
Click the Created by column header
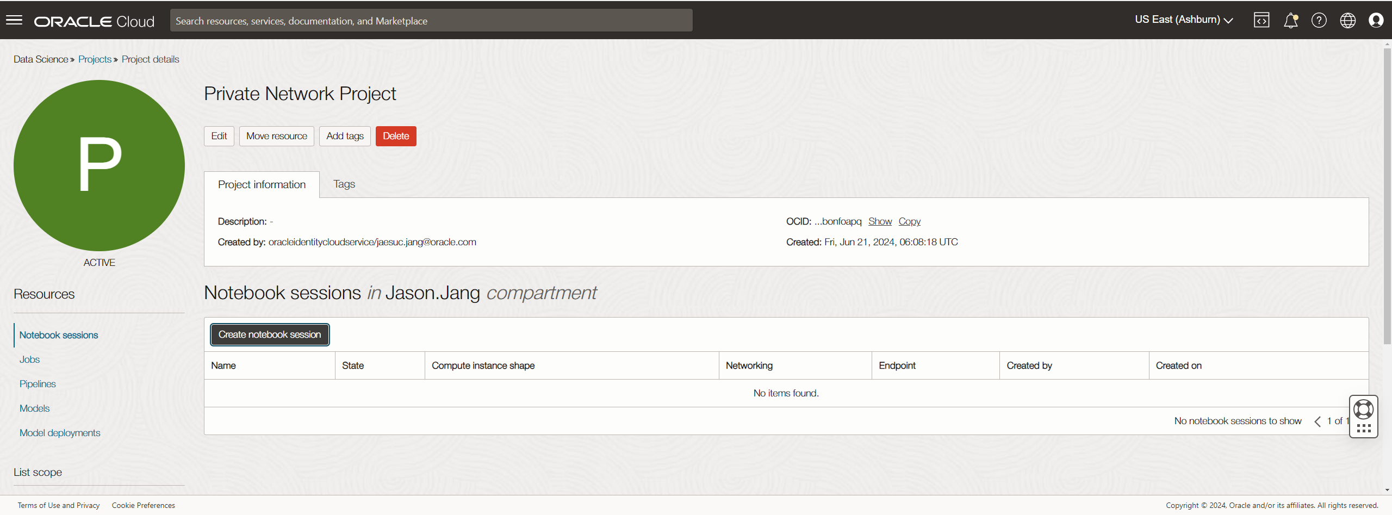coord(1074,365)
